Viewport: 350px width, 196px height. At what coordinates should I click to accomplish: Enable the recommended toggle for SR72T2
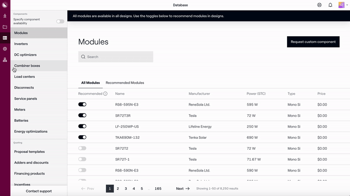[x=82, y=148]
